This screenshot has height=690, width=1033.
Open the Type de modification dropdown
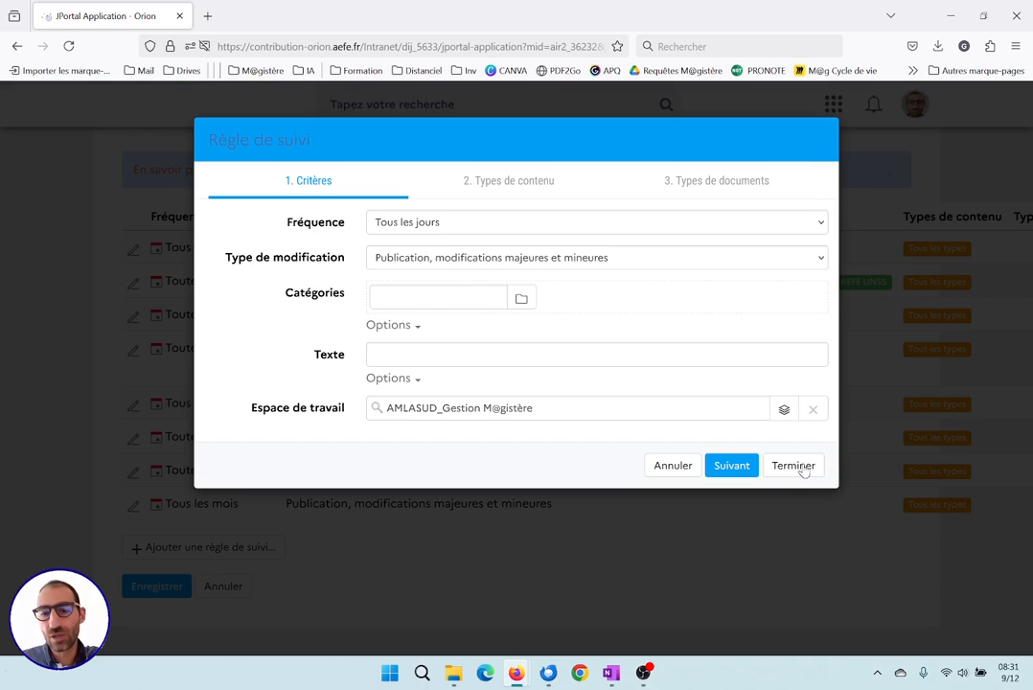[x=596, y=257]
